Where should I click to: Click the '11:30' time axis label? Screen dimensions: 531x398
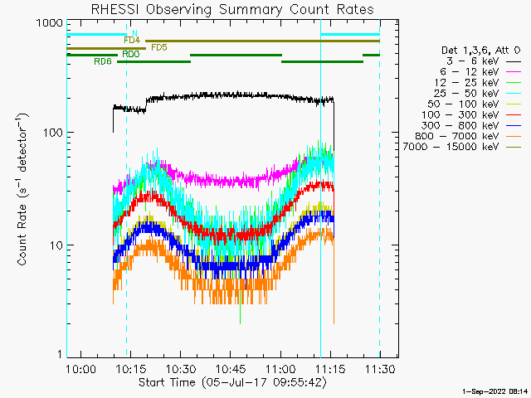(x=380, y=369)
